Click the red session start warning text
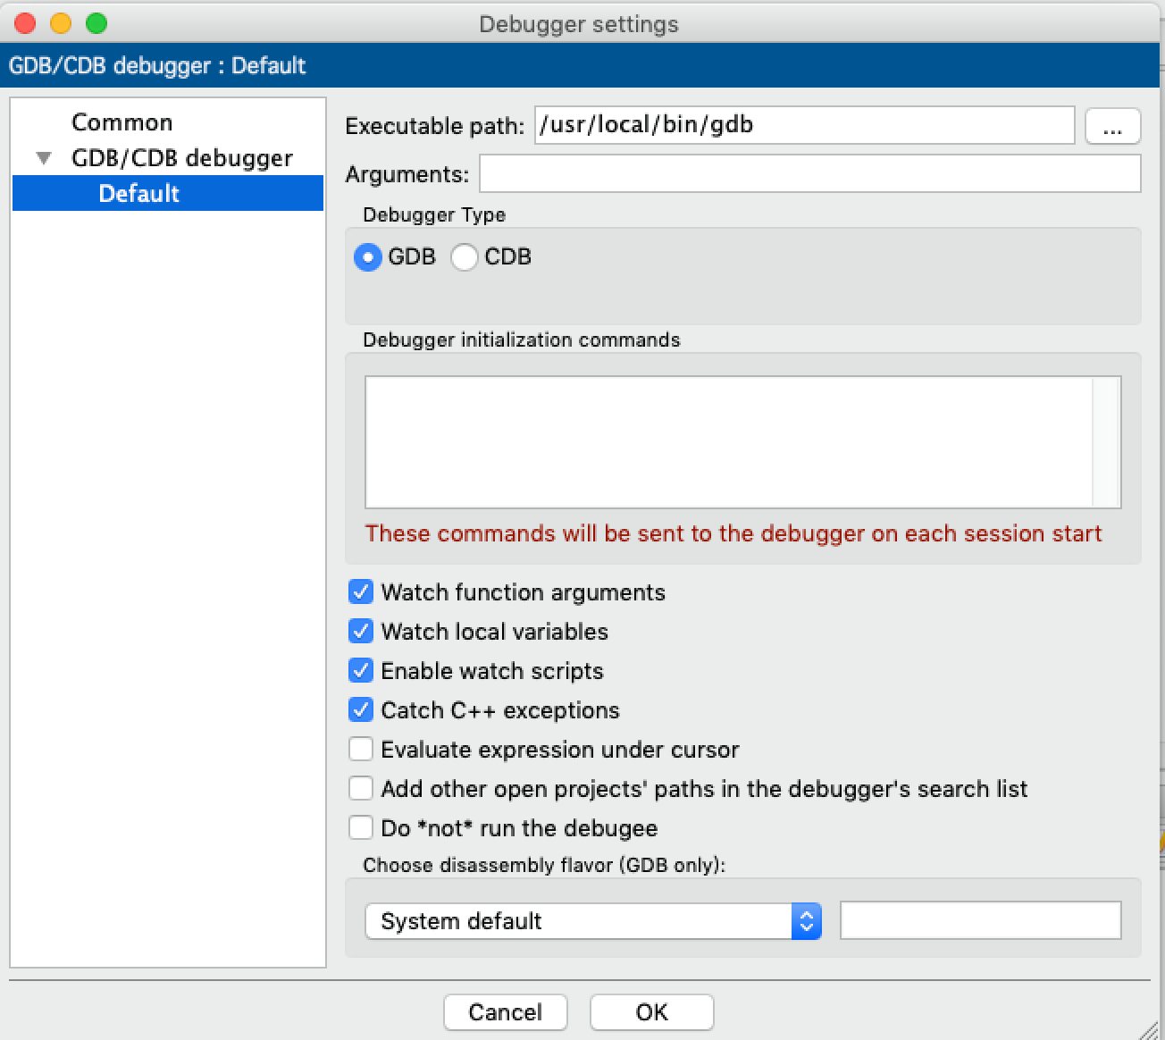The image size is (1165, 1040). click(x=733, y=533)
